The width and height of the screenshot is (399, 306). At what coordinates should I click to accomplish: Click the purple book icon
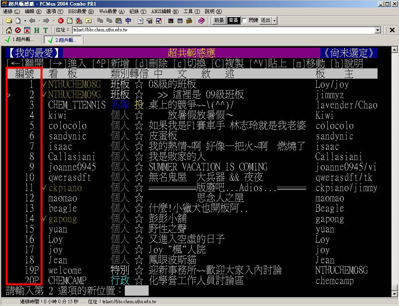click(x=201, y=20)
